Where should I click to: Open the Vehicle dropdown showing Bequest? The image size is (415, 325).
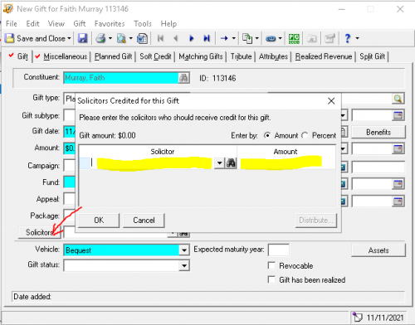184,250
